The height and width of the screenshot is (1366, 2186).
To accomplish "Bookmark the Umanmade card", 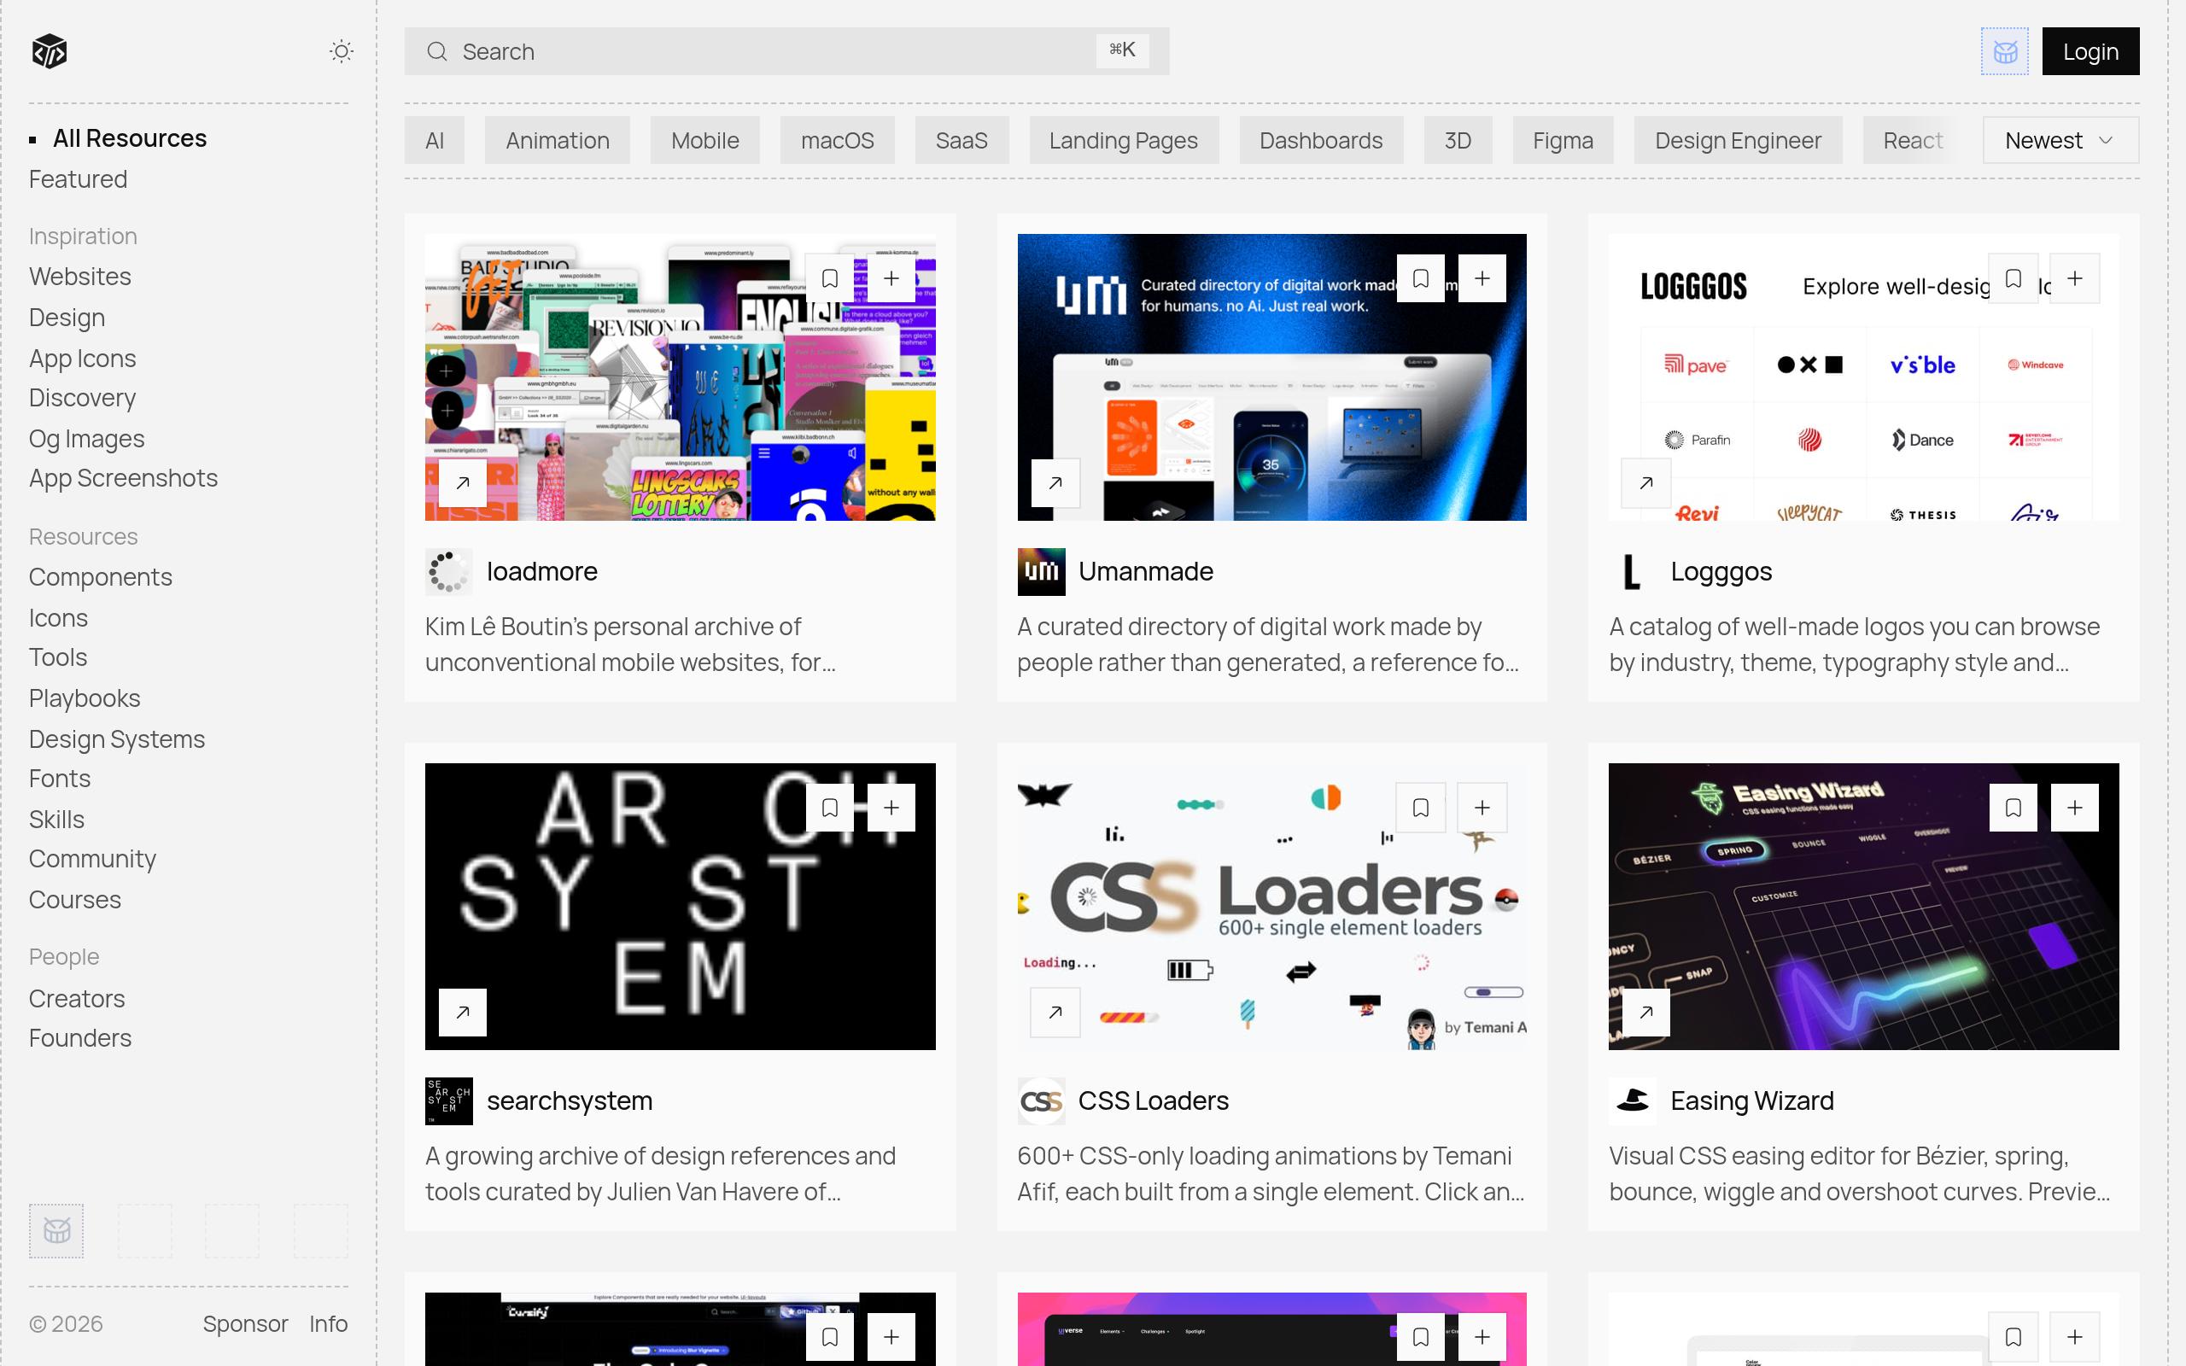I will (x=1421, y=278).
